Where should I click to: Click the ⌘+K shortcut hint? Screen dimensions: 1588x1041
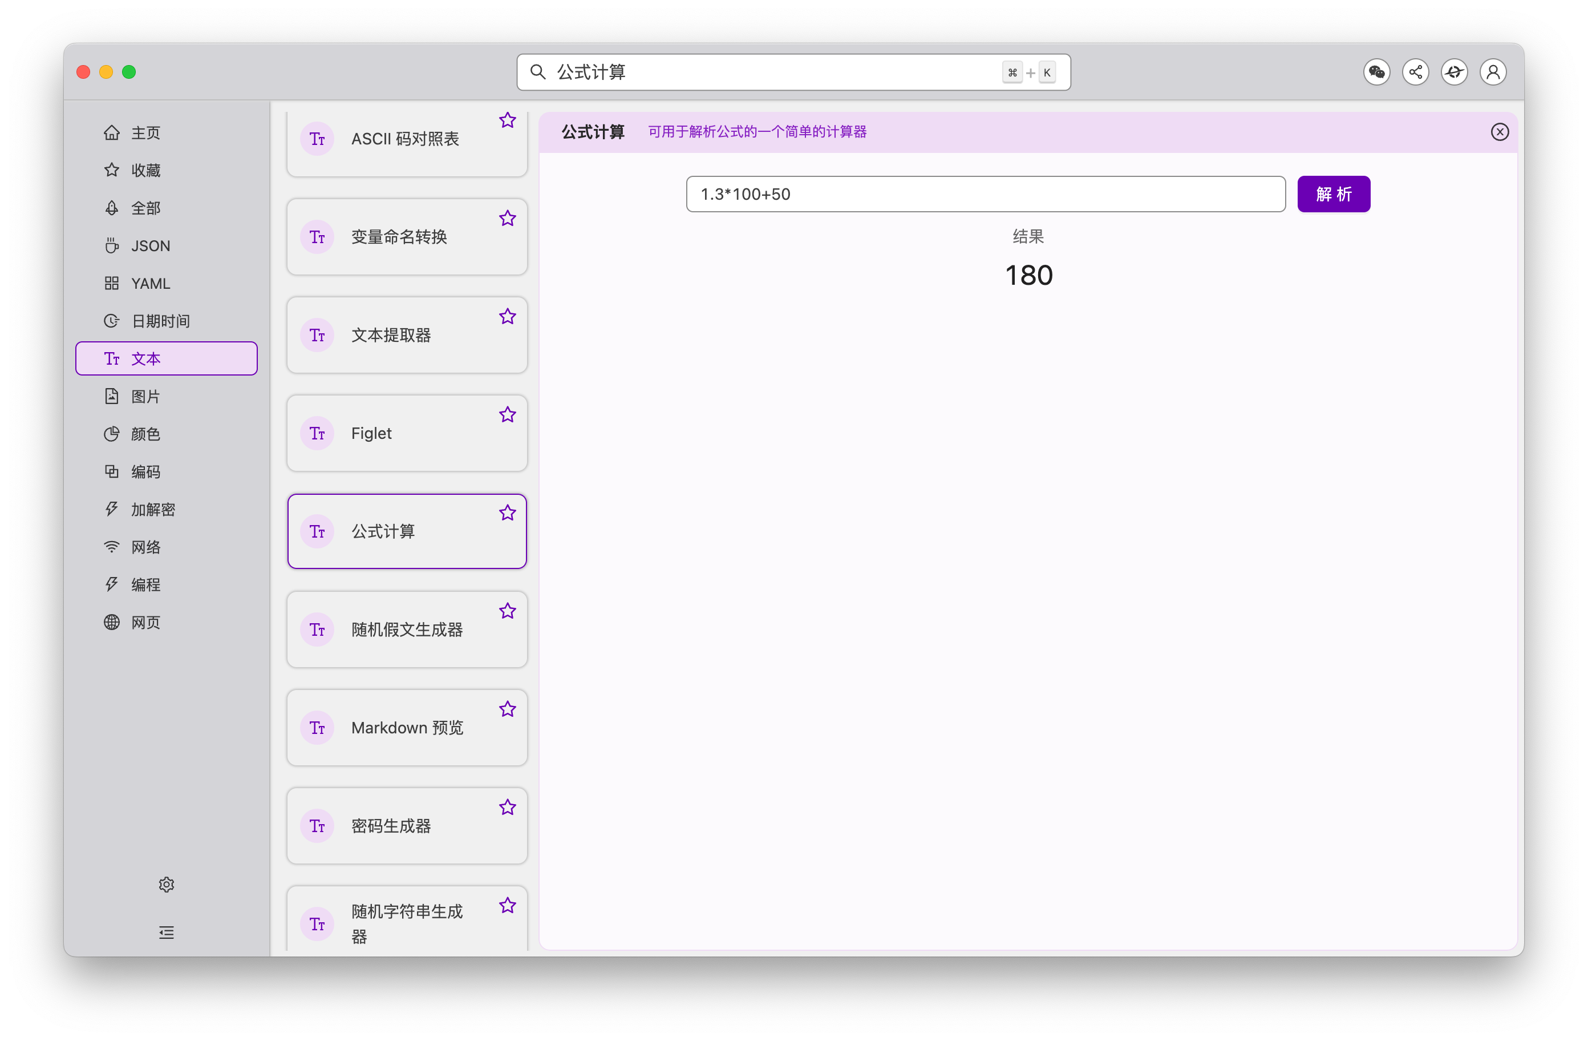coord(1029,73)
